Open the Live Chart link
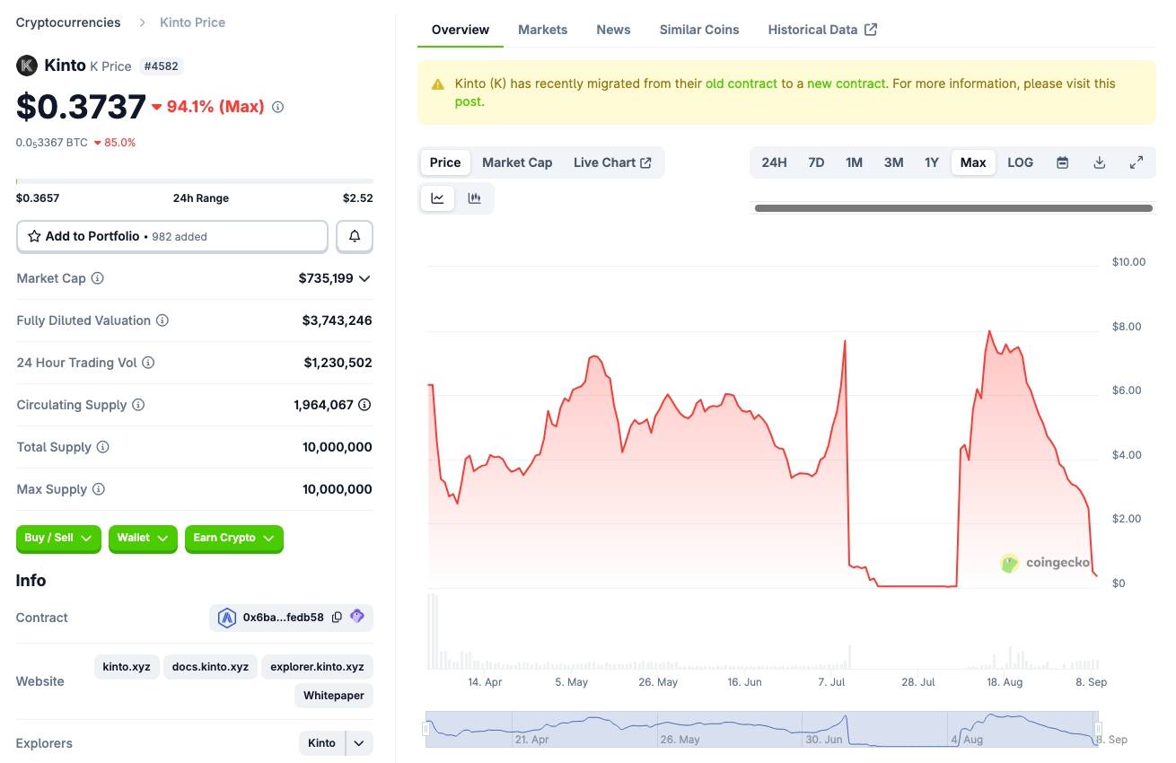Viewport: 1176px width, 763px height. tap(612, 162)
